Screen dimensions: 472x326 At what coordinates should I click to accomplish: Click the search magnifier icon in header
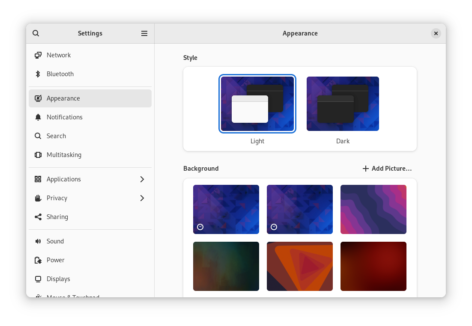pyautogui.click(x=36, y=33)
